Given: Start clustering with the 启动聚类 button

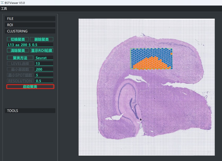Looking at the screenshot, I should [x=30, y=87].
